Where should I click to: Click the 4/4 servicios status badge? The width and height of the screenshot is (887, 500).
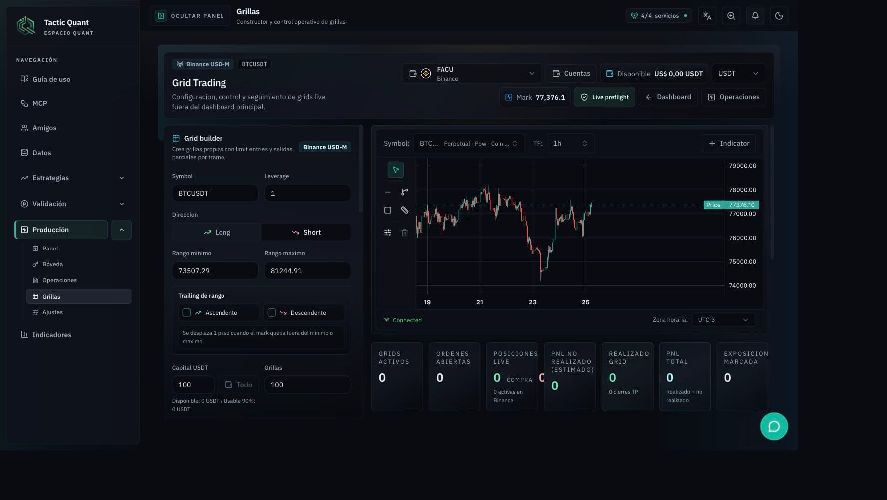(659, 16)
